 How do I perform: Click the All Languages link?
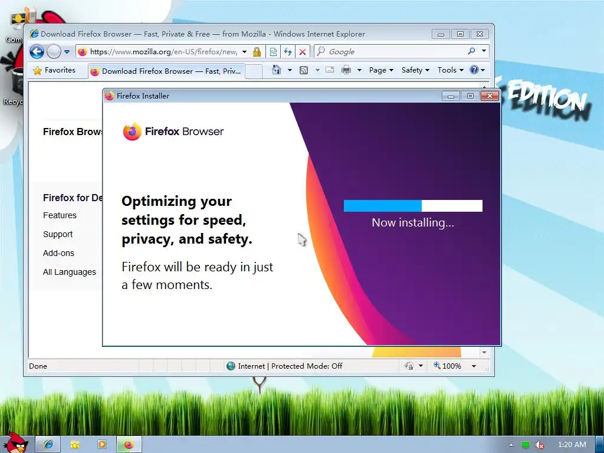70,272
